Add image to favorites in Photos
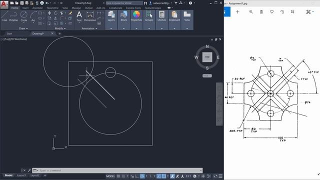Viewport: 320px width, 180px height. [x=271, y=12]
